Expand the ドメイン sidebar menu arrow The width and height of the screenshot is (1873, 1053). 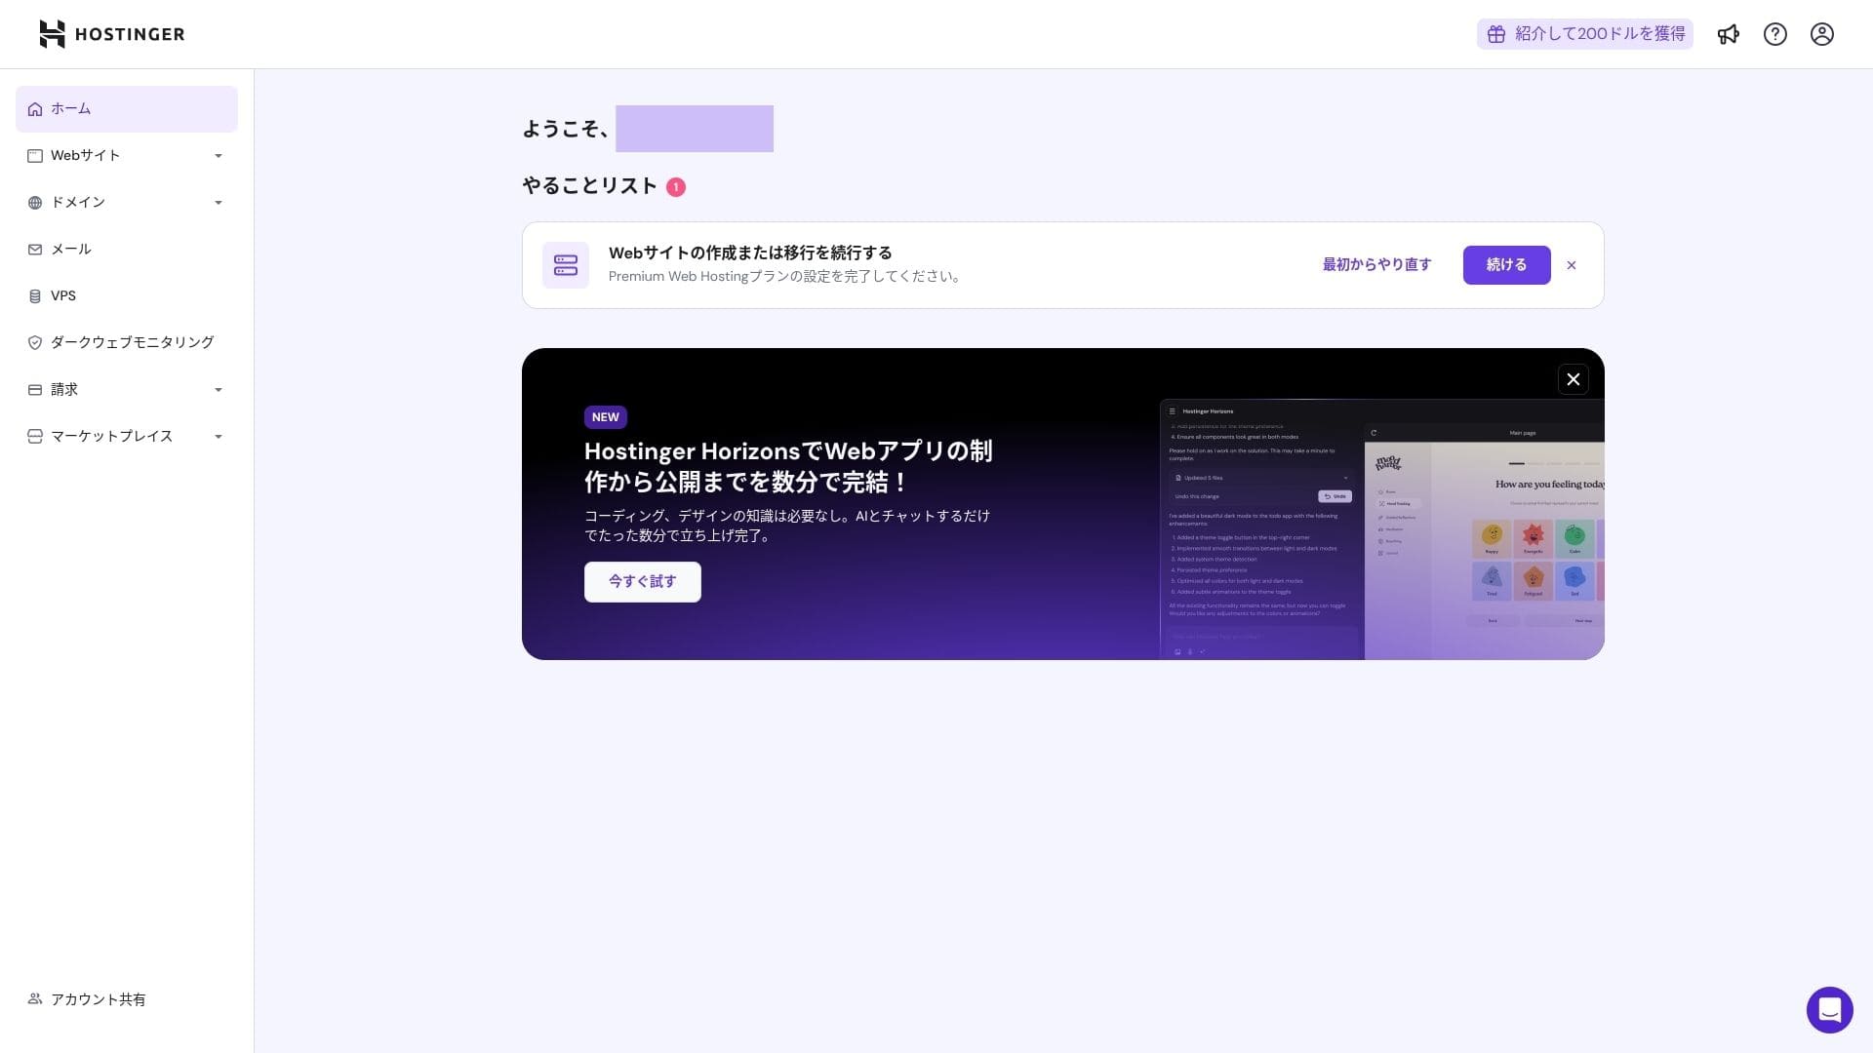[x=219, y=203]
